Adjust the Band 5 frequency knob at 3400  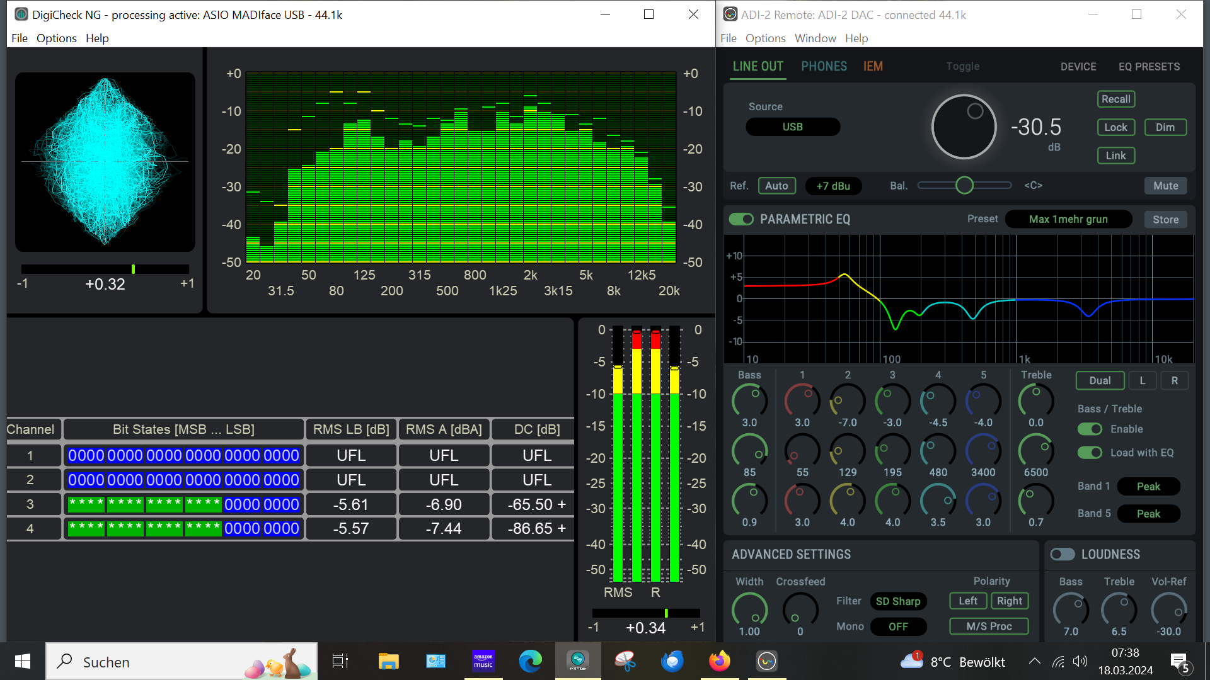point(983,450)
